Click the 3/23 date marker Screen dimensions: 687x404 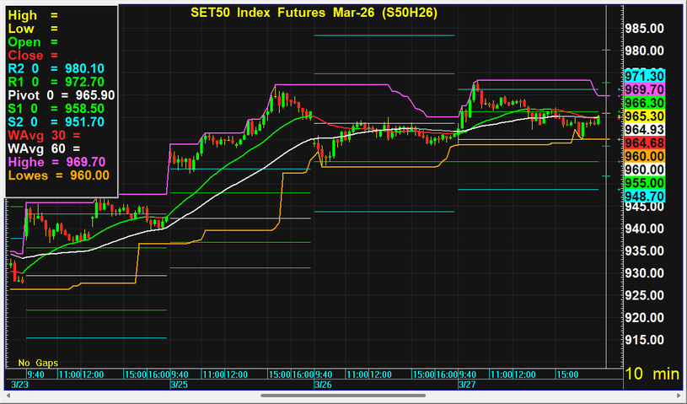tap(19, 384)
